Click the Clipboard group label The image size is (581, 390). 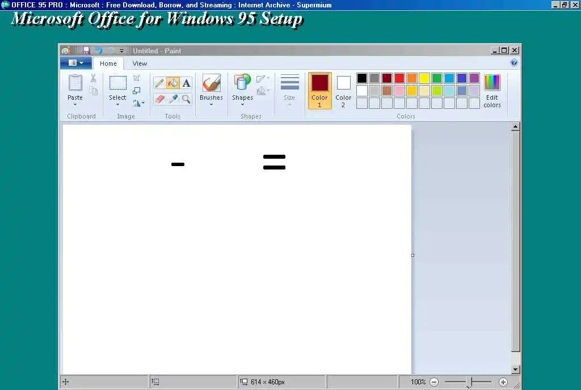click(x=82, y=116)
